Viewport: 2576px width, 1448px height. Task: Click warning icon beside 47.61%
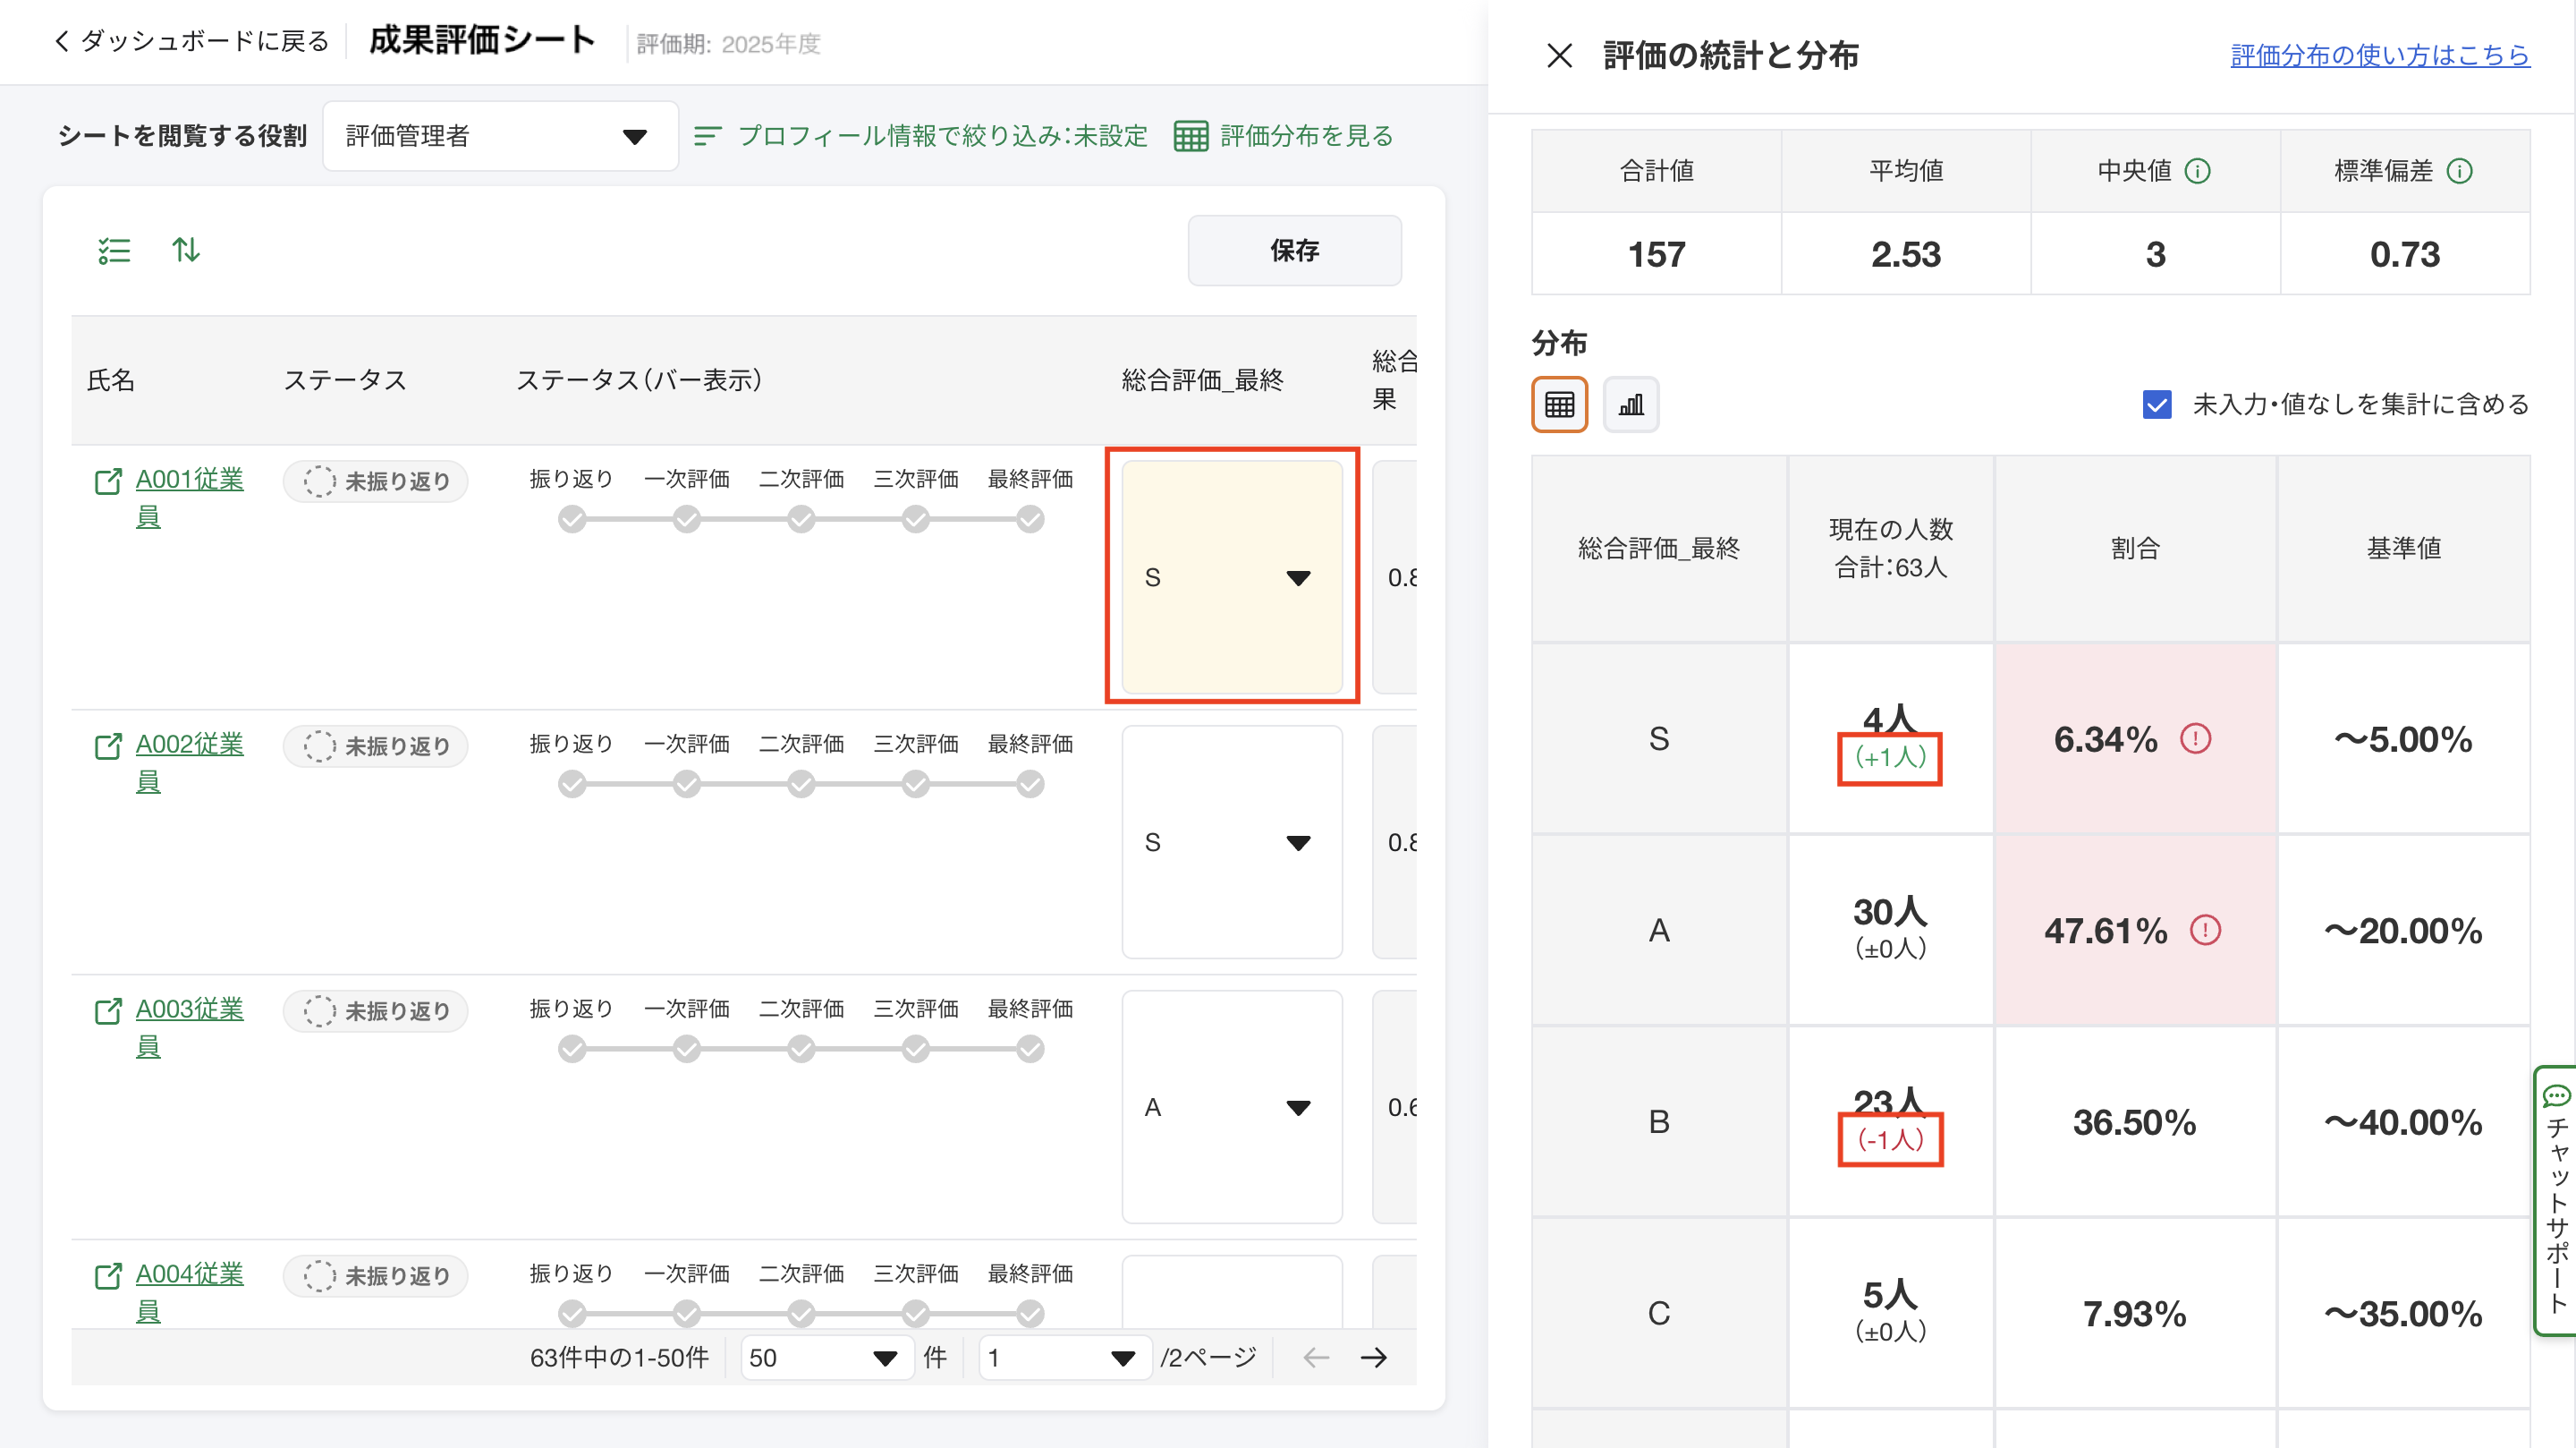pos(2205,931)
